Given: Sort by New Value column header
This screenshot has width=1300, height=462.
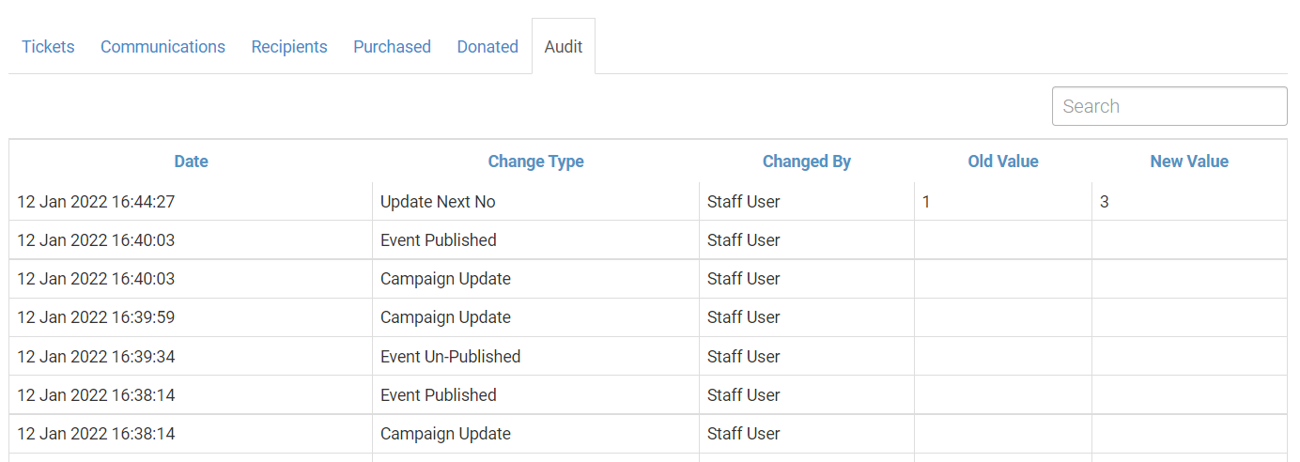Looking at the screenshot, I should coord(1189,162).
